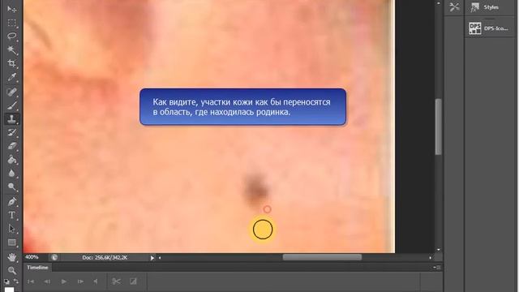This screenshot has width=519, height=292.
Task: Select the Pen tool
Action: (12, 201)
